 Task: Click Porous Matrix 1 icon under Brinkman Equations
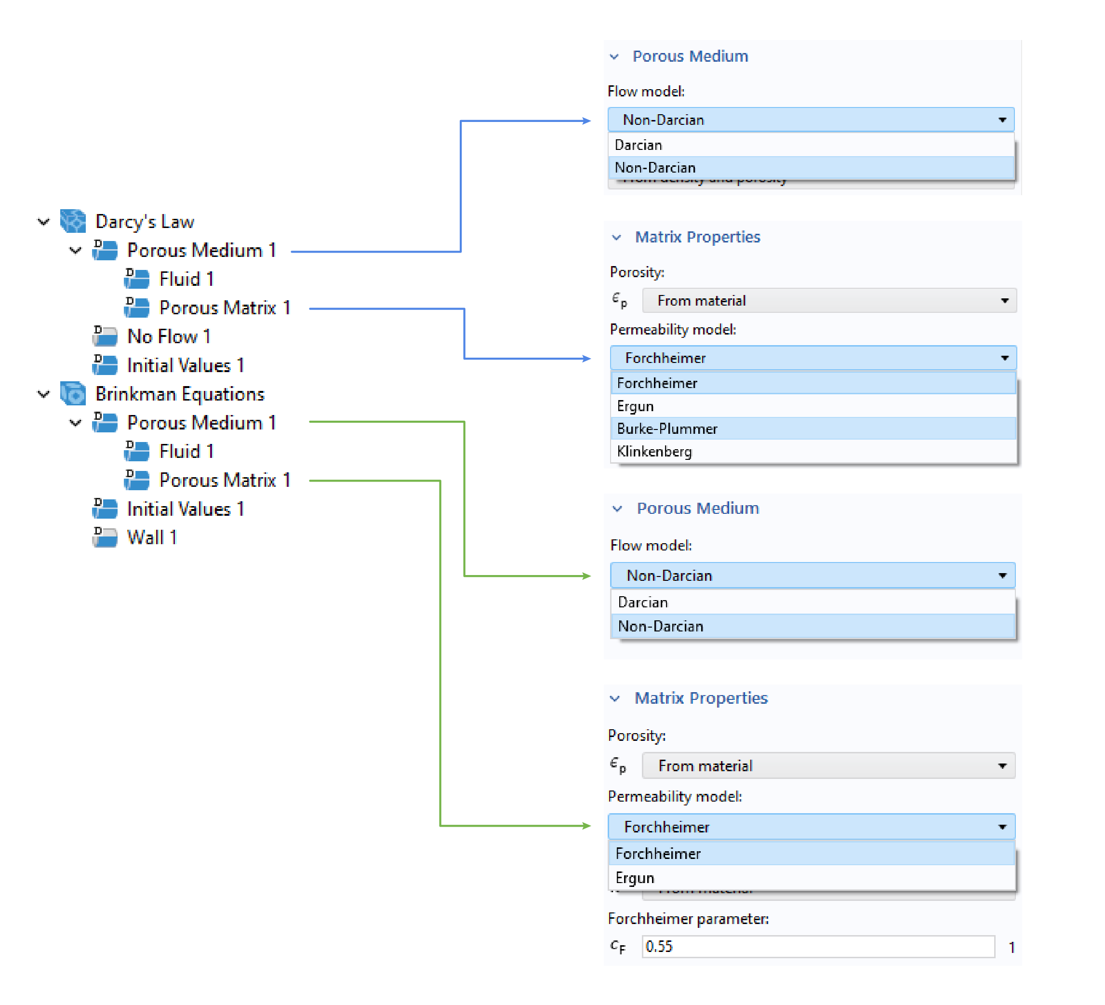[136, 480]
